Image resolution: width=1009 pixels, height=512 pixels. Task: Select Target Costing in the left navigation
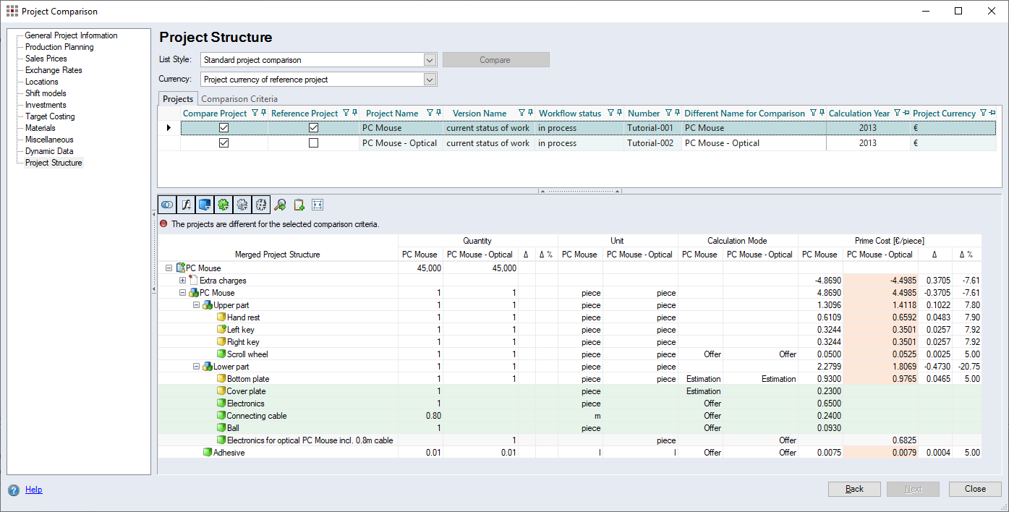pos(50,116)
